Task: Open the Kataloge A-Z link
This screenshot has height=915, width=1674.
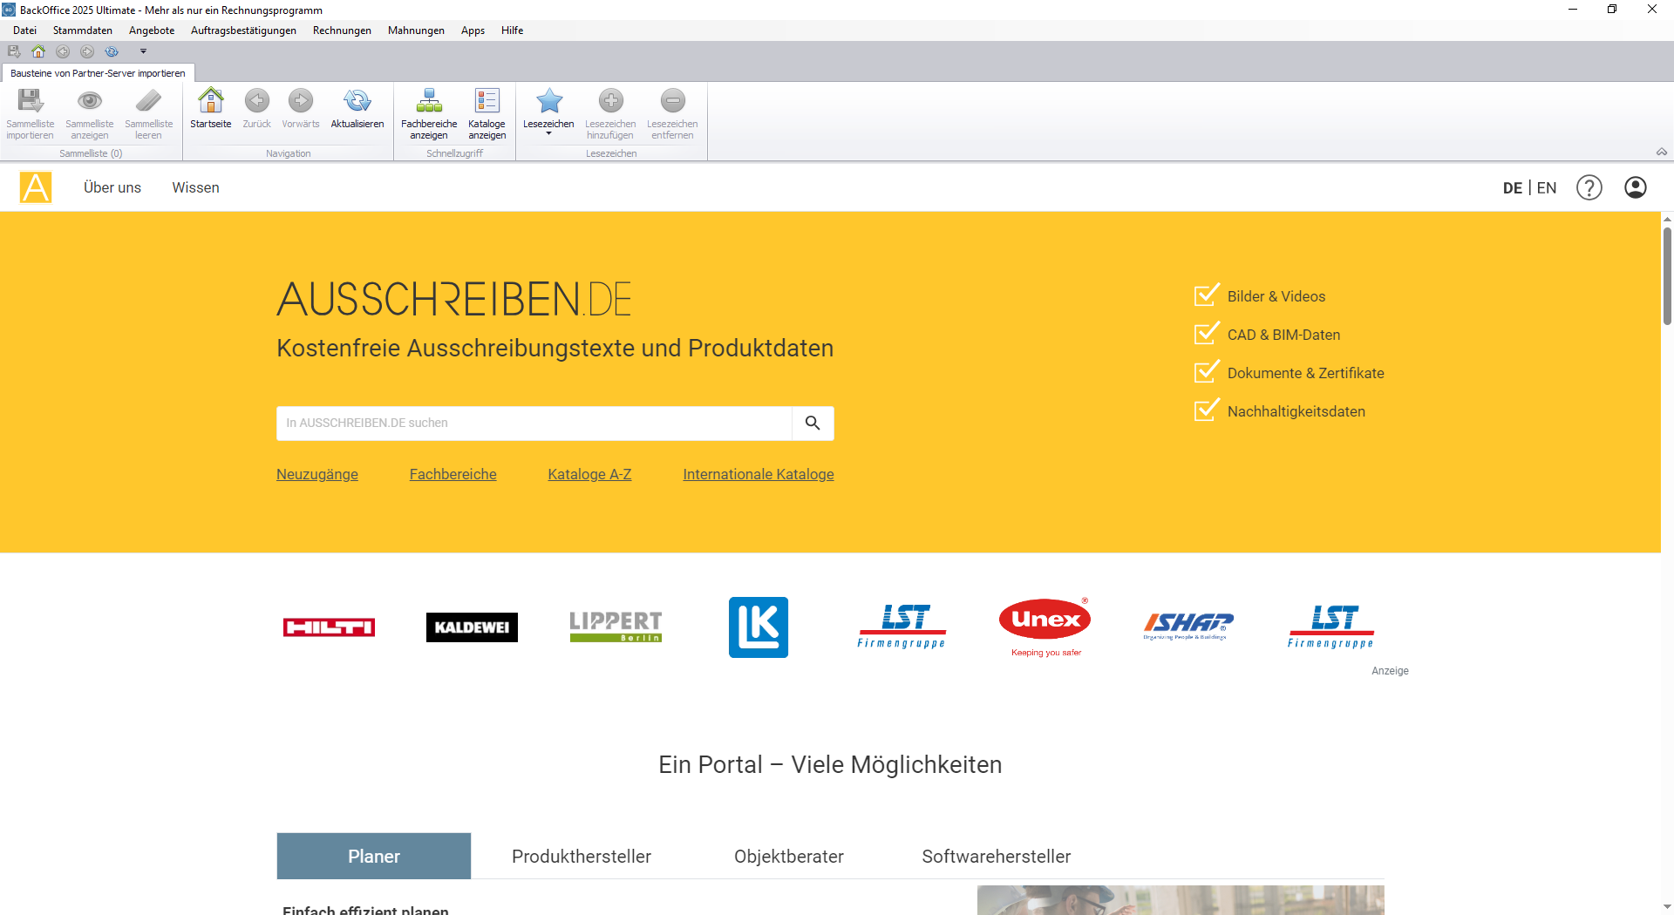Action: [589, 474]
